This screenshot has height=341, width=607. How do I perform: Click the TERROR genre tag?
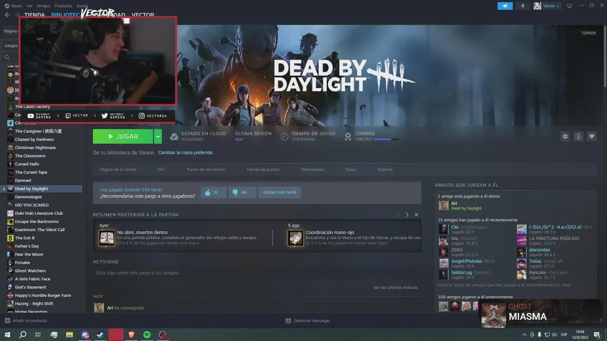pos(589,33)
